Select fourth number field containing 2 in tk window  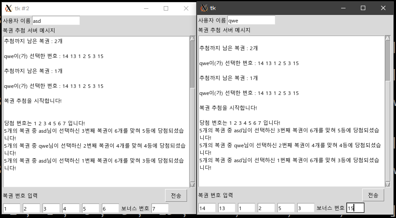coord(266,208)
